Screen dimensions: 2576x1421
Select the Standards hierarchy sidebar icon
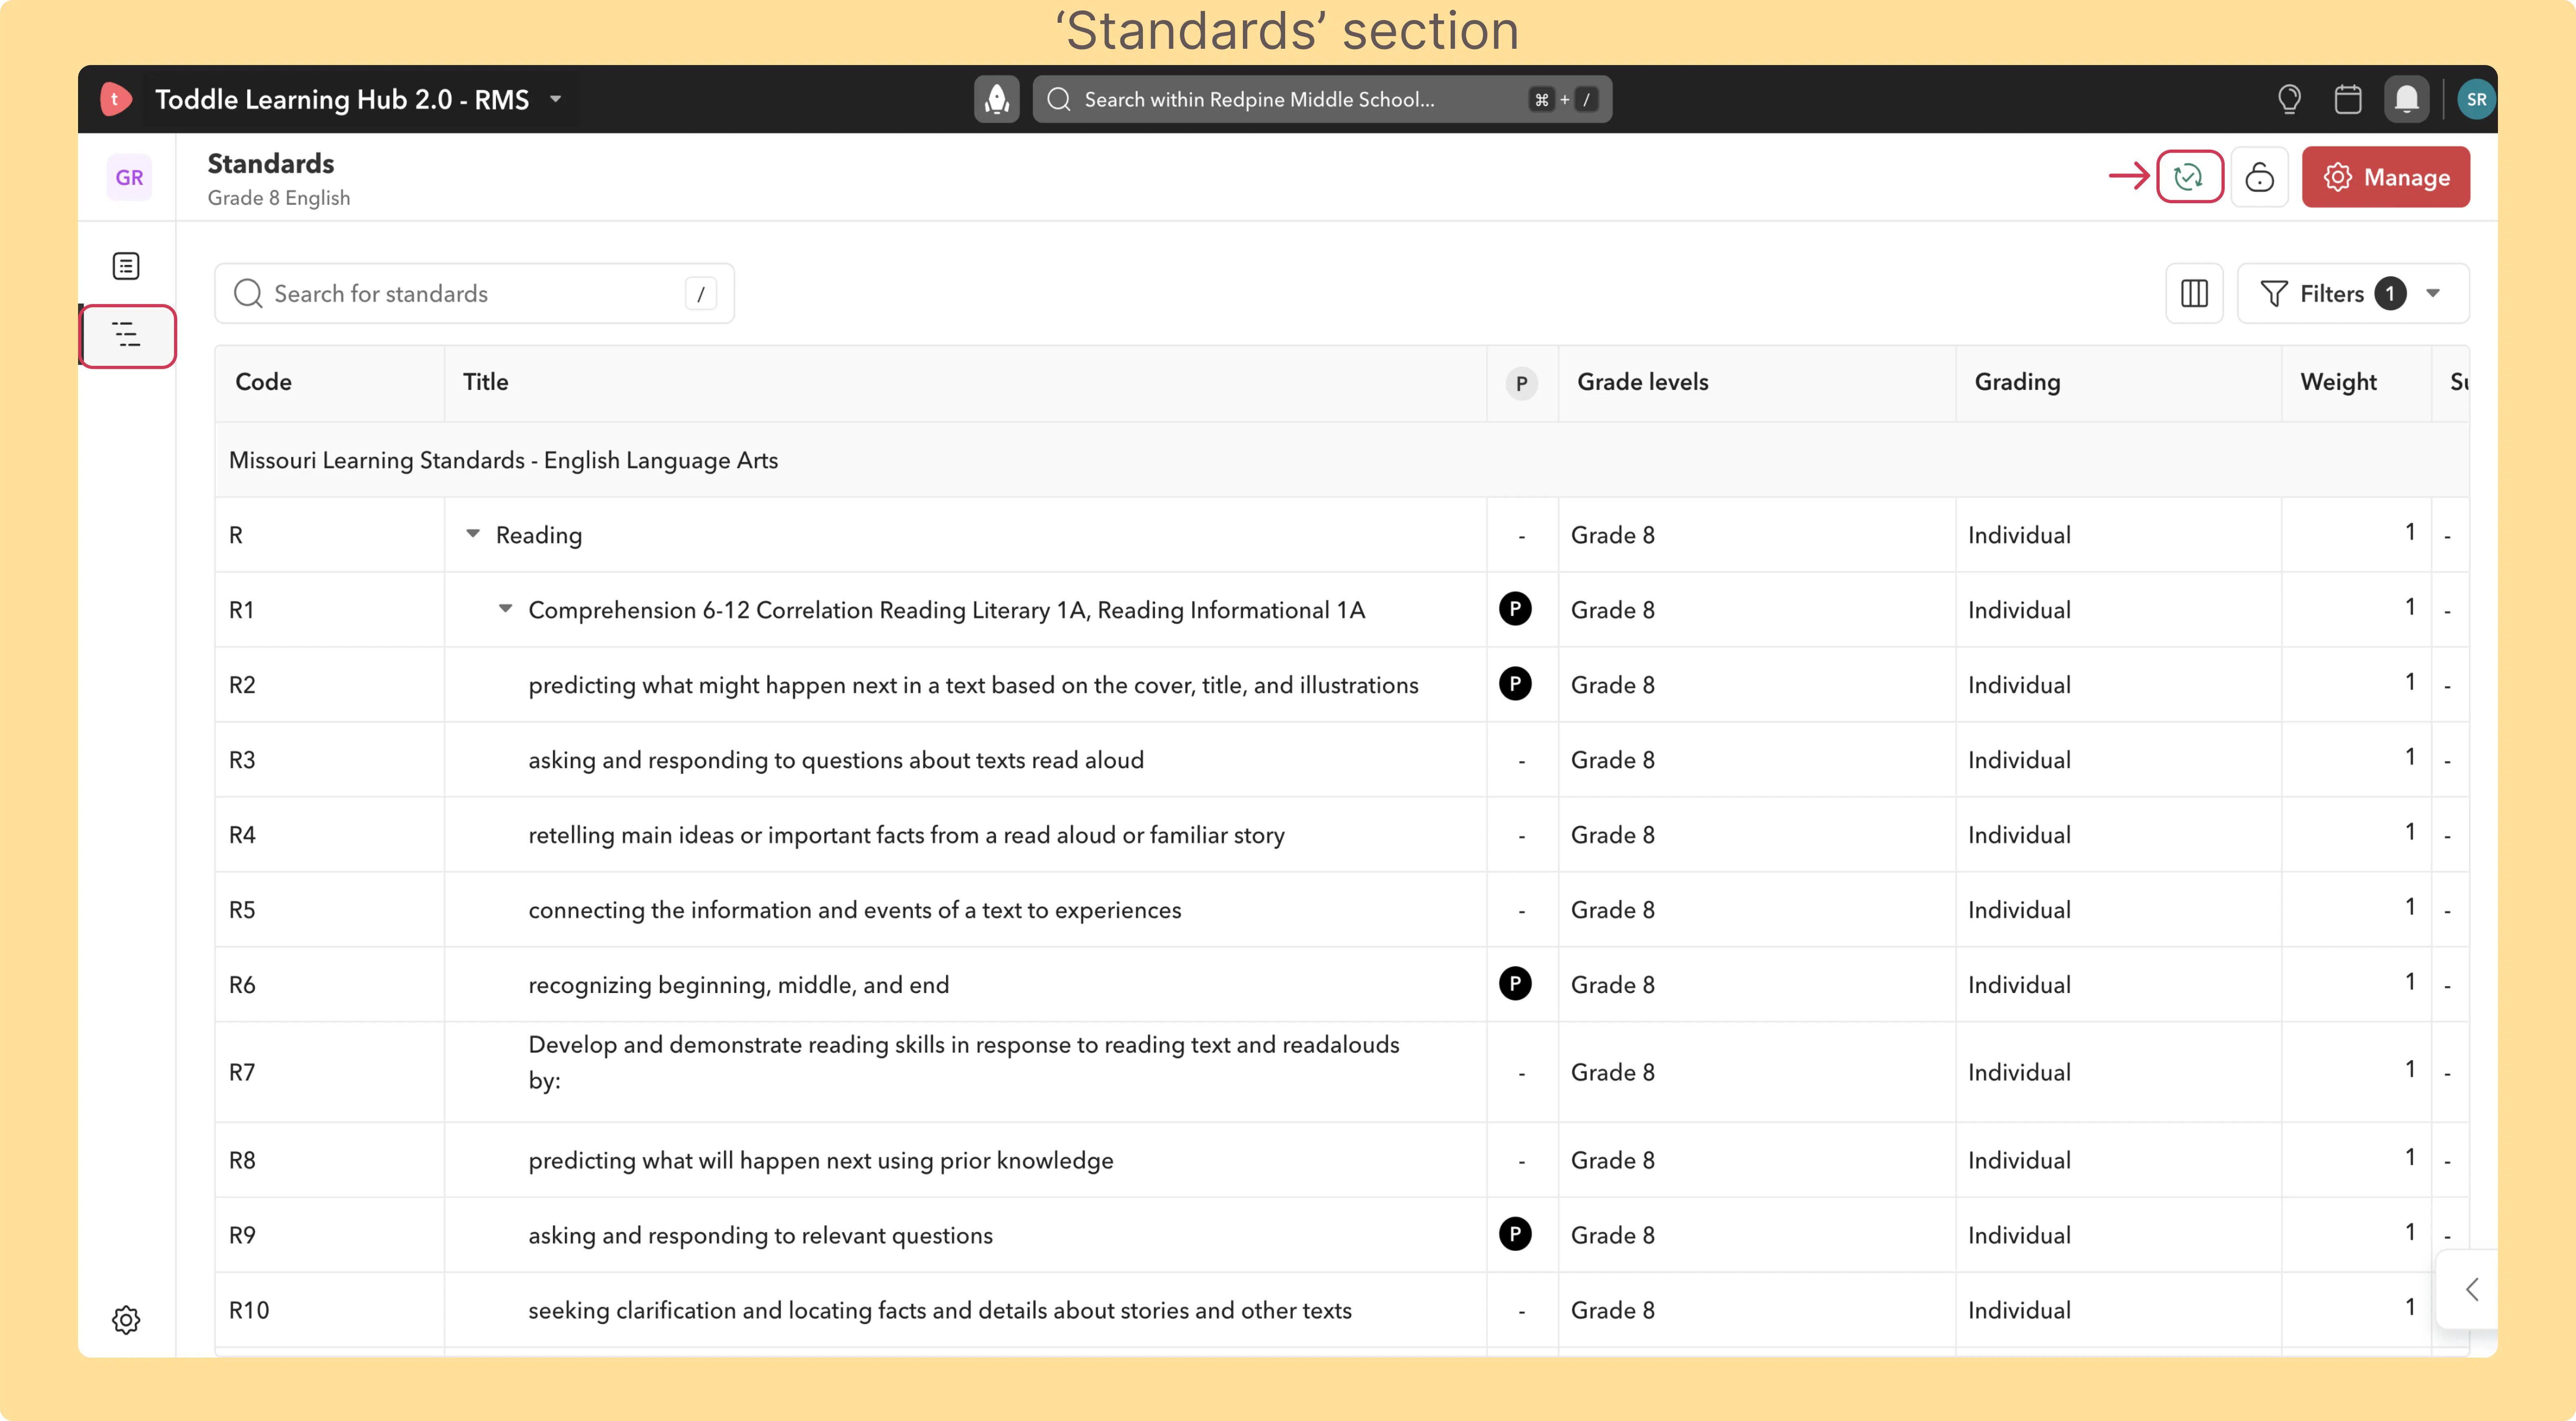click(127, 336)
